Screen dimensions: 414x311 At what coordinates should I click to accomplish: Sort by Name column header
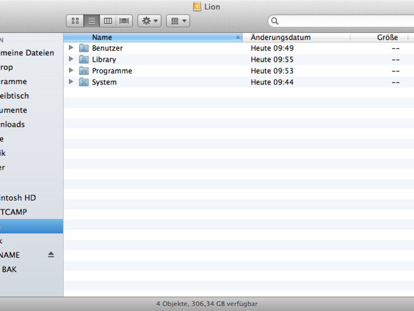[x=153, y=37]
